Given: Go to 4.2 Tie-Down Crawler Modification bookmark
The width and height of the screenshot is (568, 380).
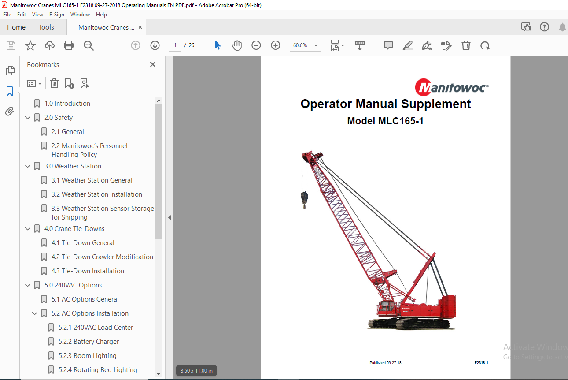Looking at the screenshot, I should [102, 257].
